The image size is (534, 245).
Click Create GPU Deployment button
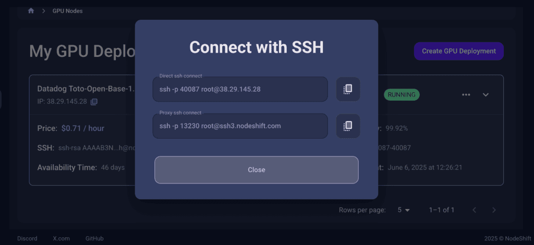458,51
